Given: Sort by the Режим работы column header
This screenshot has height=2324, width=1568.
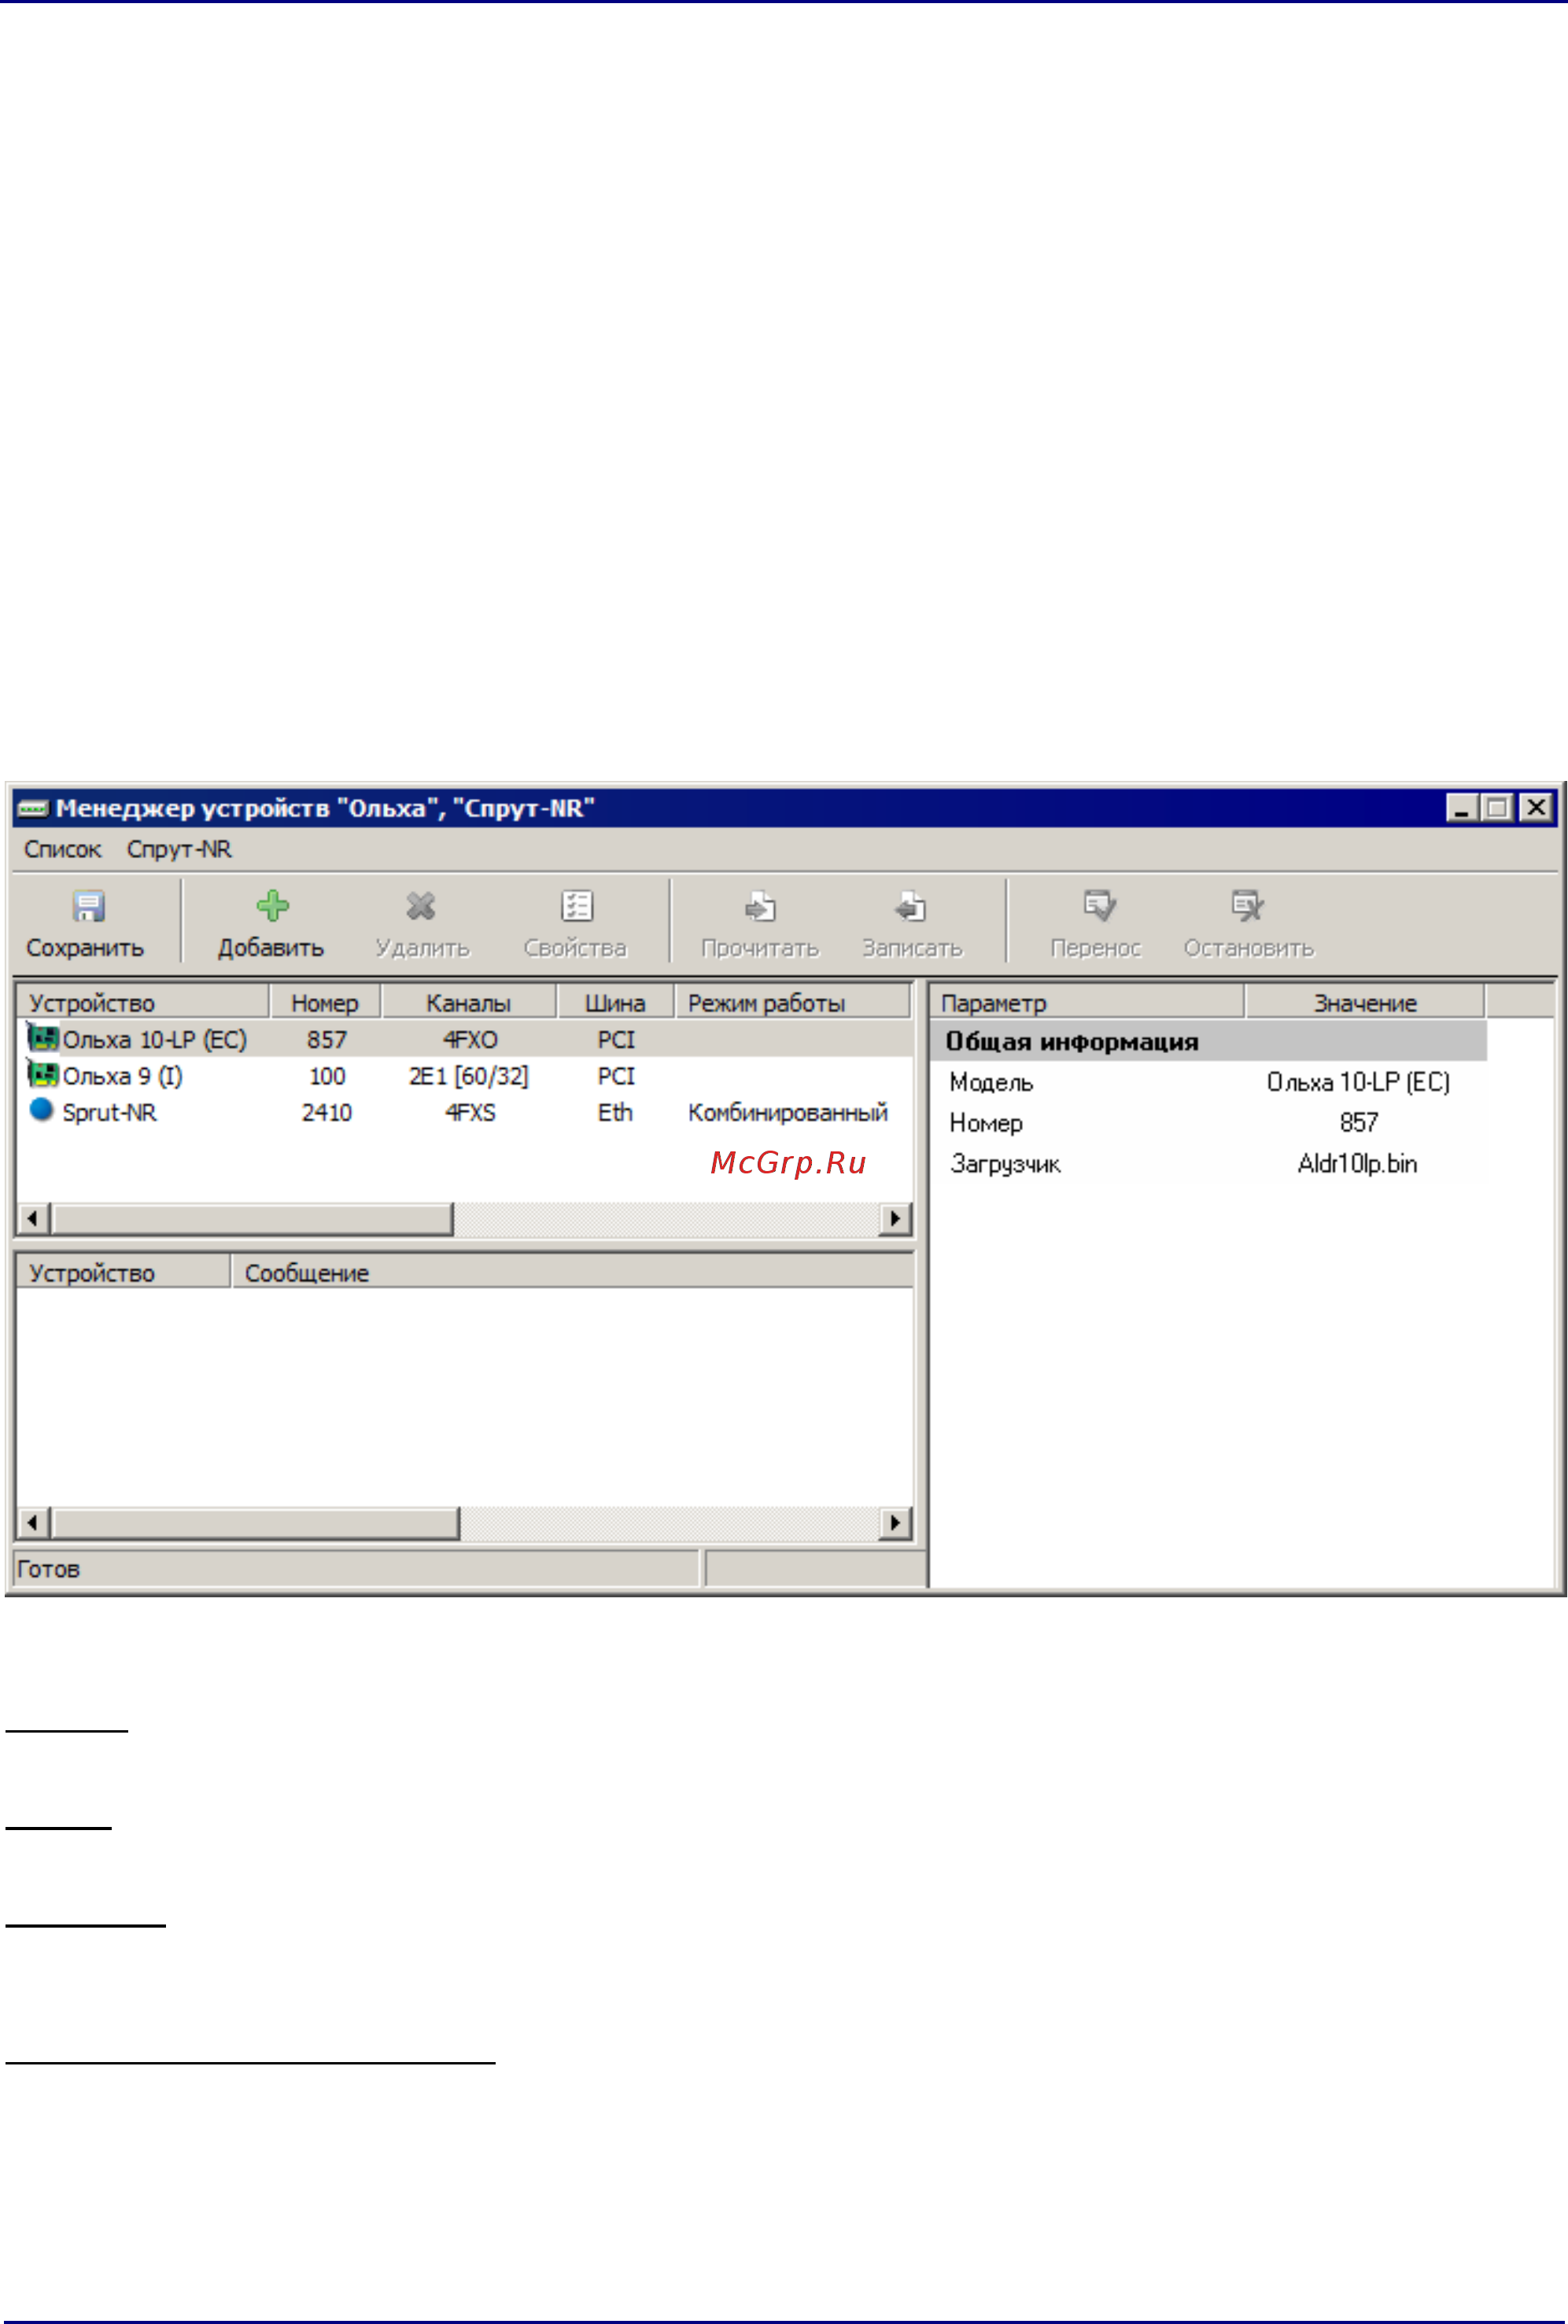Looking at the screenshot, I should [793, 1003].
